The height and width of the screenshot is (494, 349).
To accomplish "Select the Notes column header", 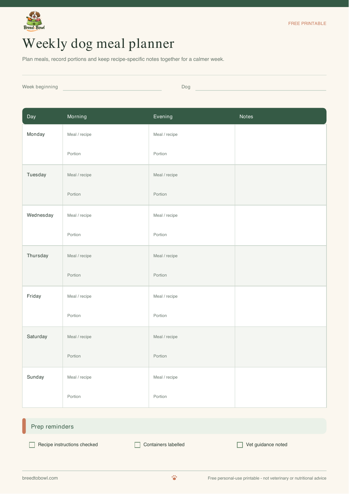I will pos(246,116).
